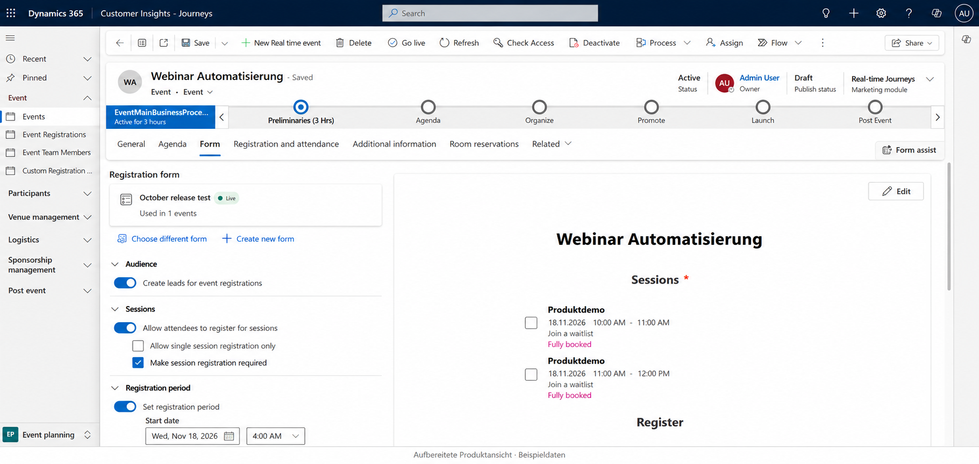979x464 pixels.
Task: Switch to the Agenda tab
Action: pyautogui.click(x=173, y=144)
